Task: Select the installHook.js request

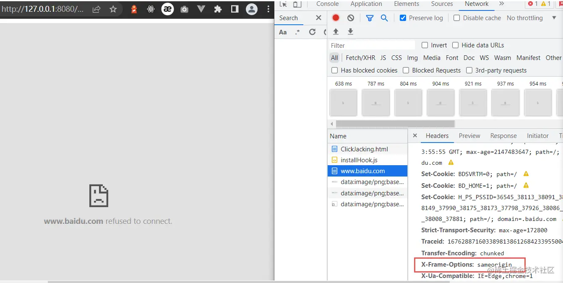Action: click(x=368, y=160)
